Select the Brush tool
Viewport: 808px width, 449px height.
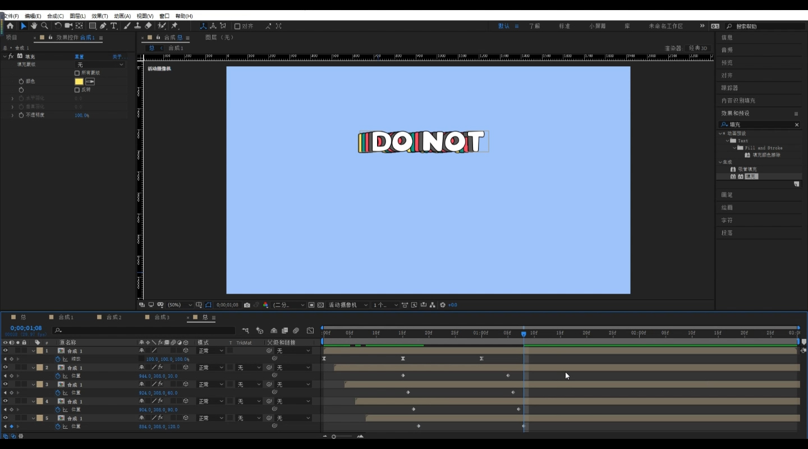click(127, 26)
